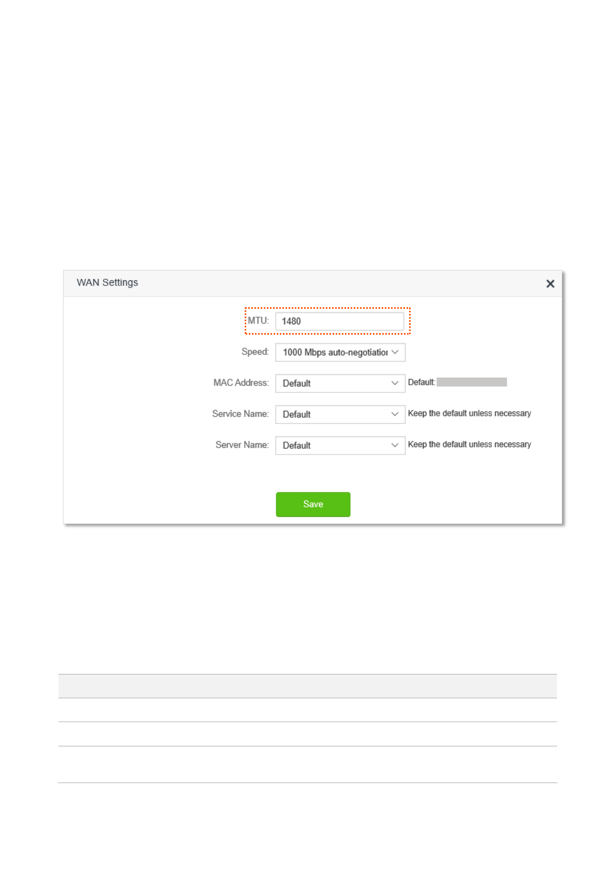616x871 pixels.
Task: Open the Service Name dropdown
Action: 335,414
